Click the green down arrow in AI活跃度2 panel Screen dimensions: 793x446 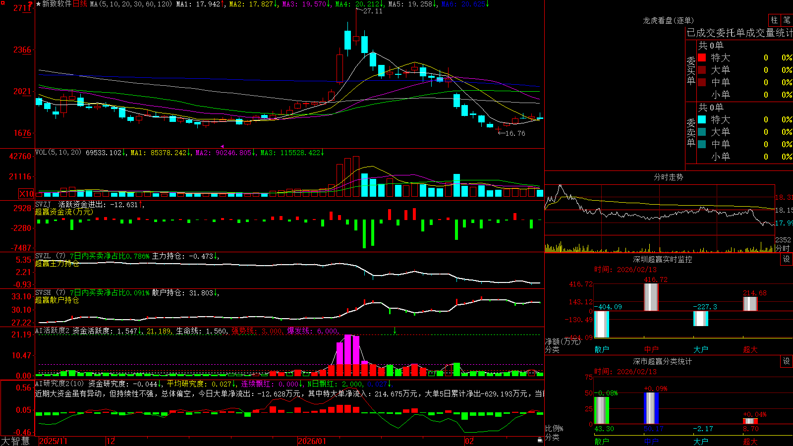[395, 331]
